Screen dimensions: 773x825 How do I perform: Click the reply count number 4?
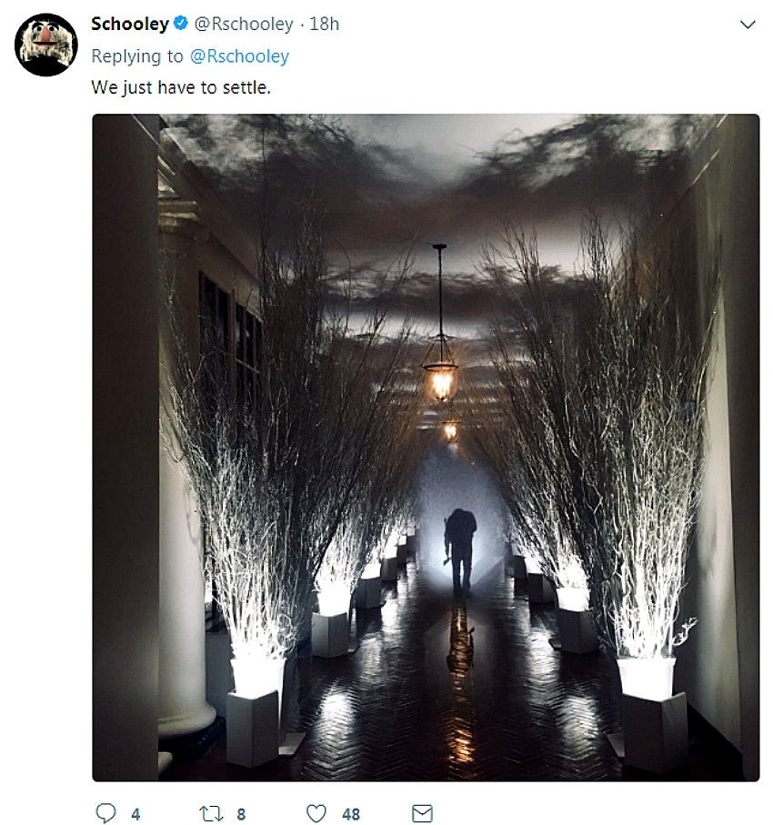(136, 814)
